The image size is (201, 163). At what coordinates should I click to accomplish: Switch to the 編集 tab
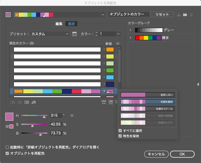pyautogui.click(x=59, y=24)
